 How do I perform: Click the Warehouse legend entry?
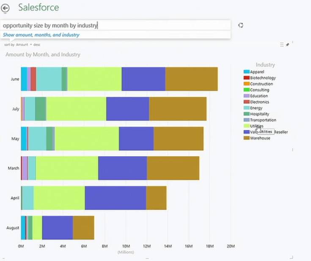tap(260, 138)
